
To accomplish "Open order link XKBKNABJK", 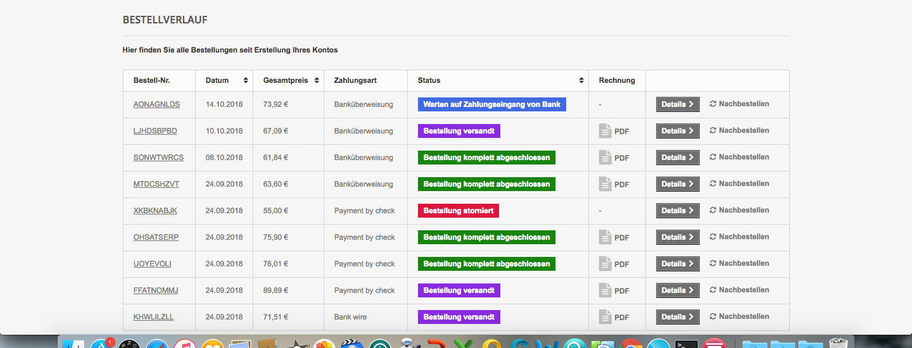I will tap(155, 211).
